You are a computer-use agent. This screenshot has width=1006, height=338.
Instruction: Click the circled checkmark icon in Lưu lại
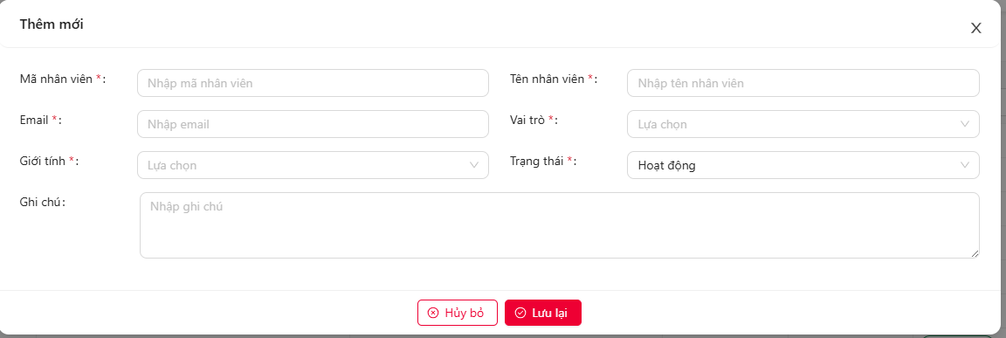pyautogui.click(x=520, y=313)
